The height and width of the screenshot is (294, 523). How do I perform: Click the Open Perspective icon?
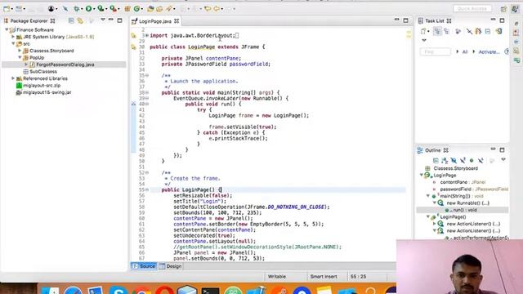(x=503, y=9)
